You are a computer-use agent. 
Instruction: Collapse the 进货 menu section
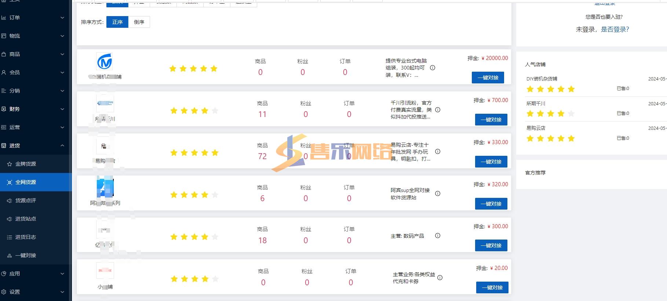point(62,146)
